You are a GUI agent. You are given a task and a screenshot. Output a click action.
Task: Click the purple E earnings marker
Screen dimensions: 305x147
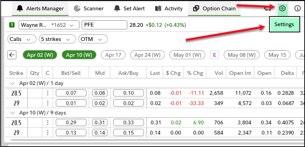215,55
